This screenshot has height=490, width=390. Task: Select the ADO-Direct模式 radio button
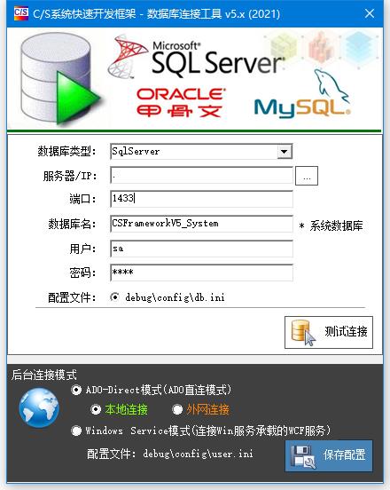76,390
